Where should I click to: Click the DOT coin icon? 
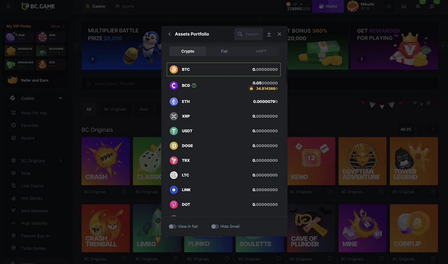coord(174,204)
